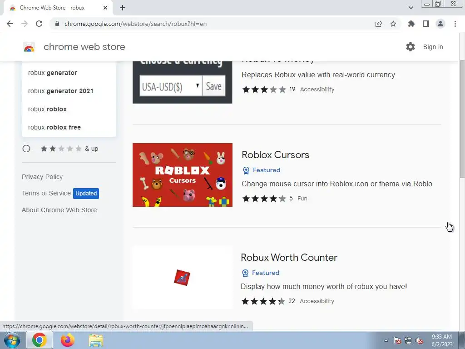
Task: Open the Robux Worth Counter title
Action: [289, 257]
